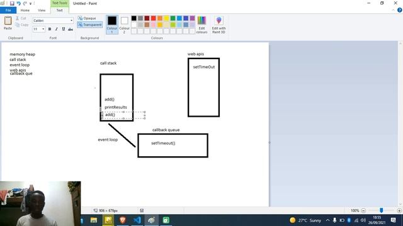This screenshot has width=403, height=226.
Task: Click the zoom slider handle
Action: [x=382, y=210]
